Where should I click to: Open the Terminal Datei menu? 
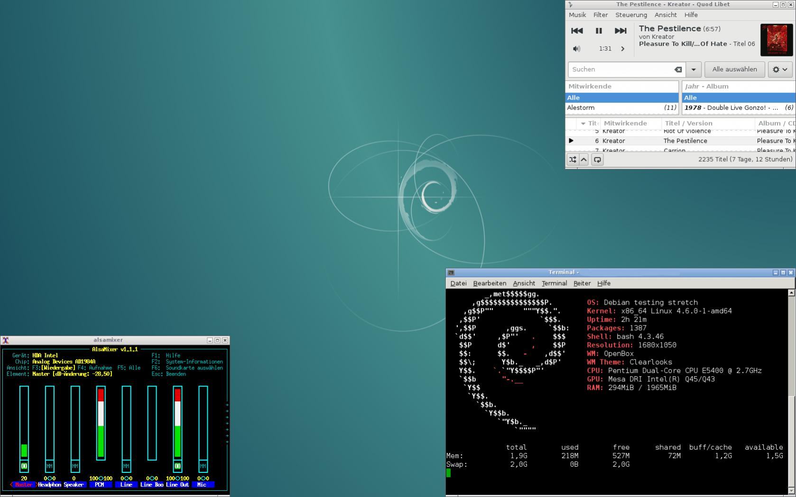458,283
